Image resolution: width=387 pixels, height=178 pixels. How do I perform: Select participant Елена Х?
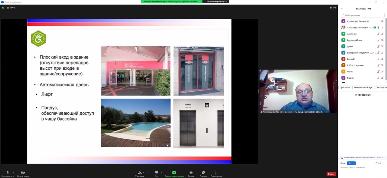click(363, 59)
